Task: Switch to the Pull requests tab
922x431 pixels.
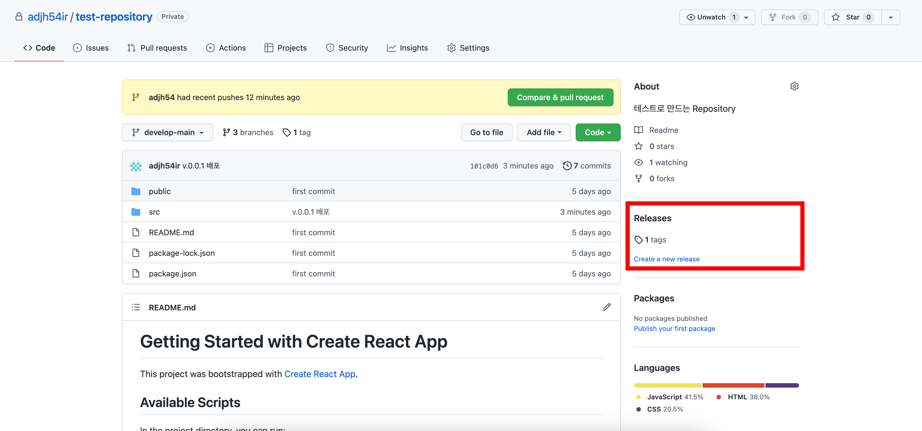Action: pos(157,48)
